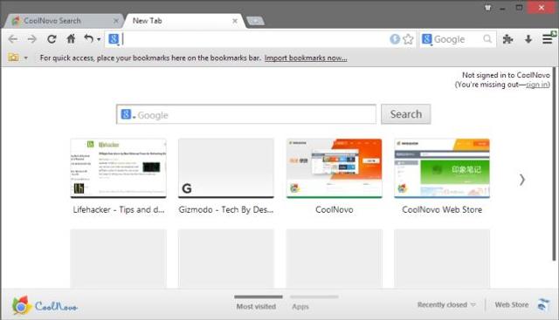Open the Lifehacker thumbnail
This screenshot has width=559, height=320.
point(119,168)
